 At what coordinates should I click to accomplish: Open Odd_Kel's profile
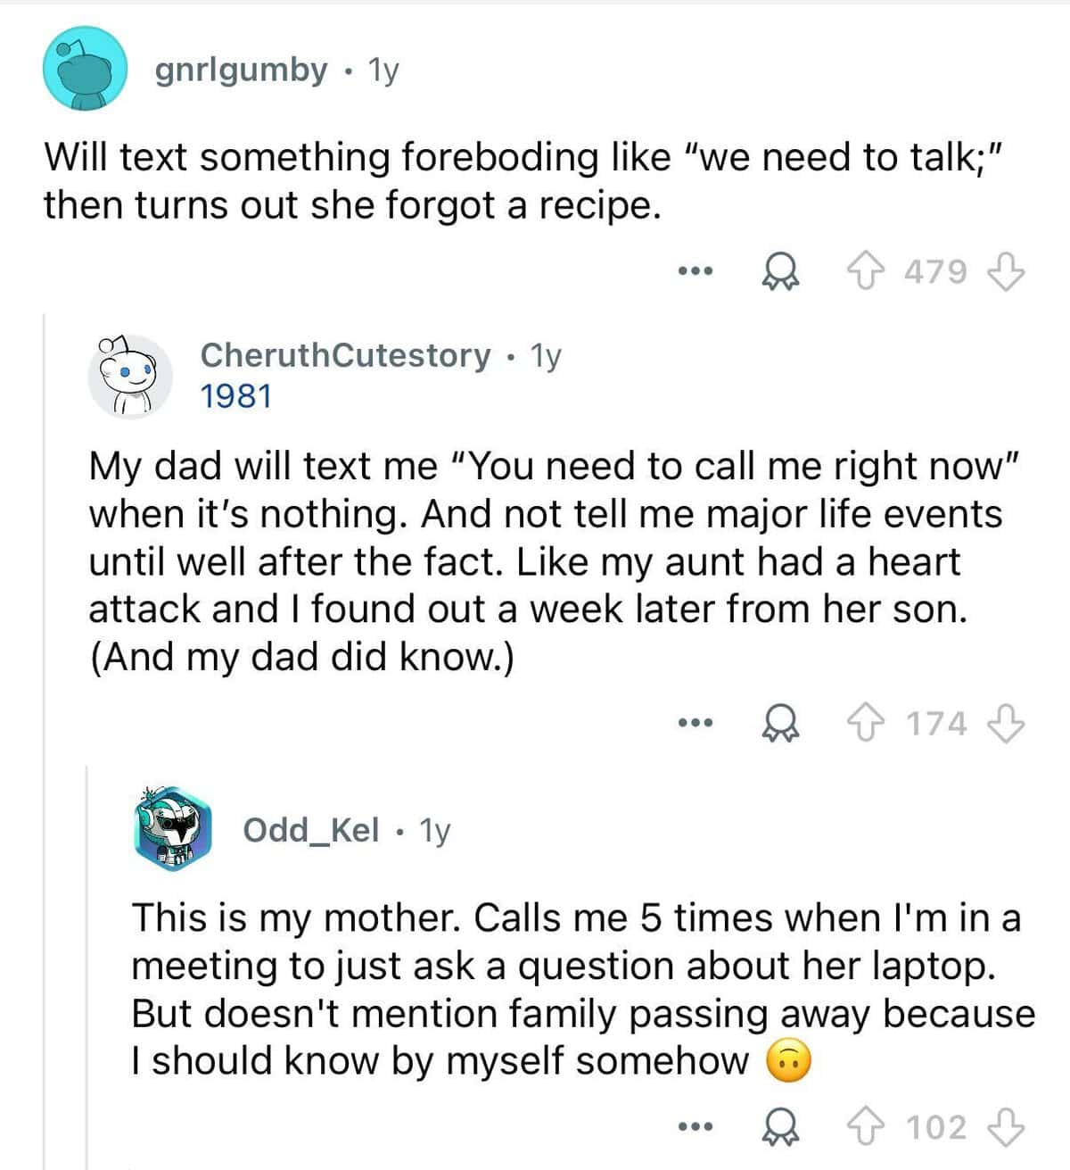click(x=309, y=832)
